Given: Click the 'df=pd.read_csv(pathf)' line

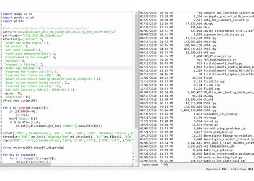Looking at the screenshot, I should (x=20, y=100).
